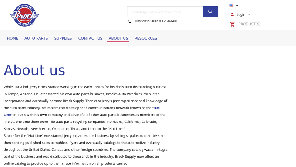The width and height of the screenshot is (296, 167).
Task: Click the "Call us 800-528-4400" text
Action: pyautogui.click(x=155, y=21)
